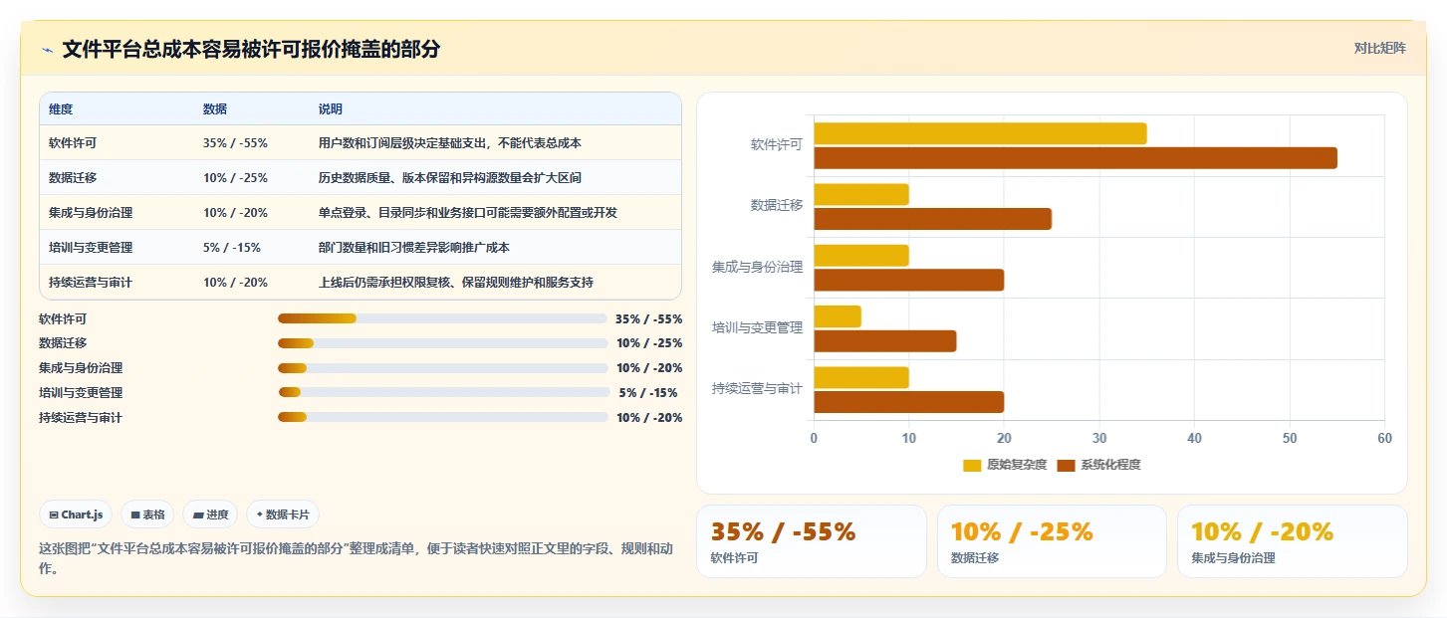Click the yellow chart bar for 集成与身份治理
The image size is (1447, 618).
[861, 256]
